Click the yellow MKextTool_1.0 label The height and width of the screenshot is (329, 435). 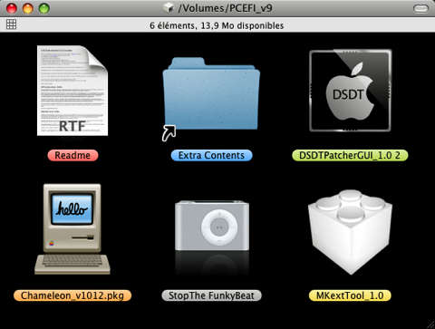tap(350, 295)
